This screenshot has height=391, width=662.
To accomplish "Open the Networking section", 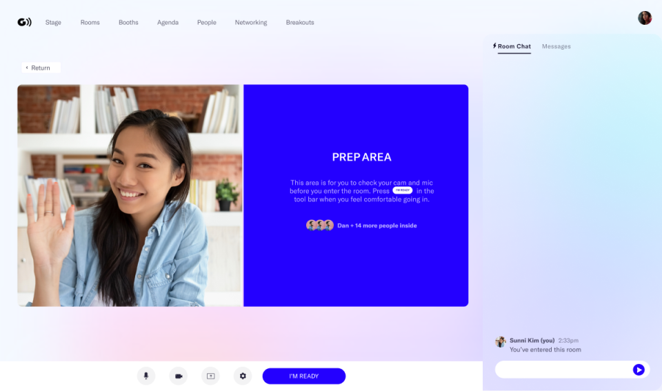I will click(251, 22).
